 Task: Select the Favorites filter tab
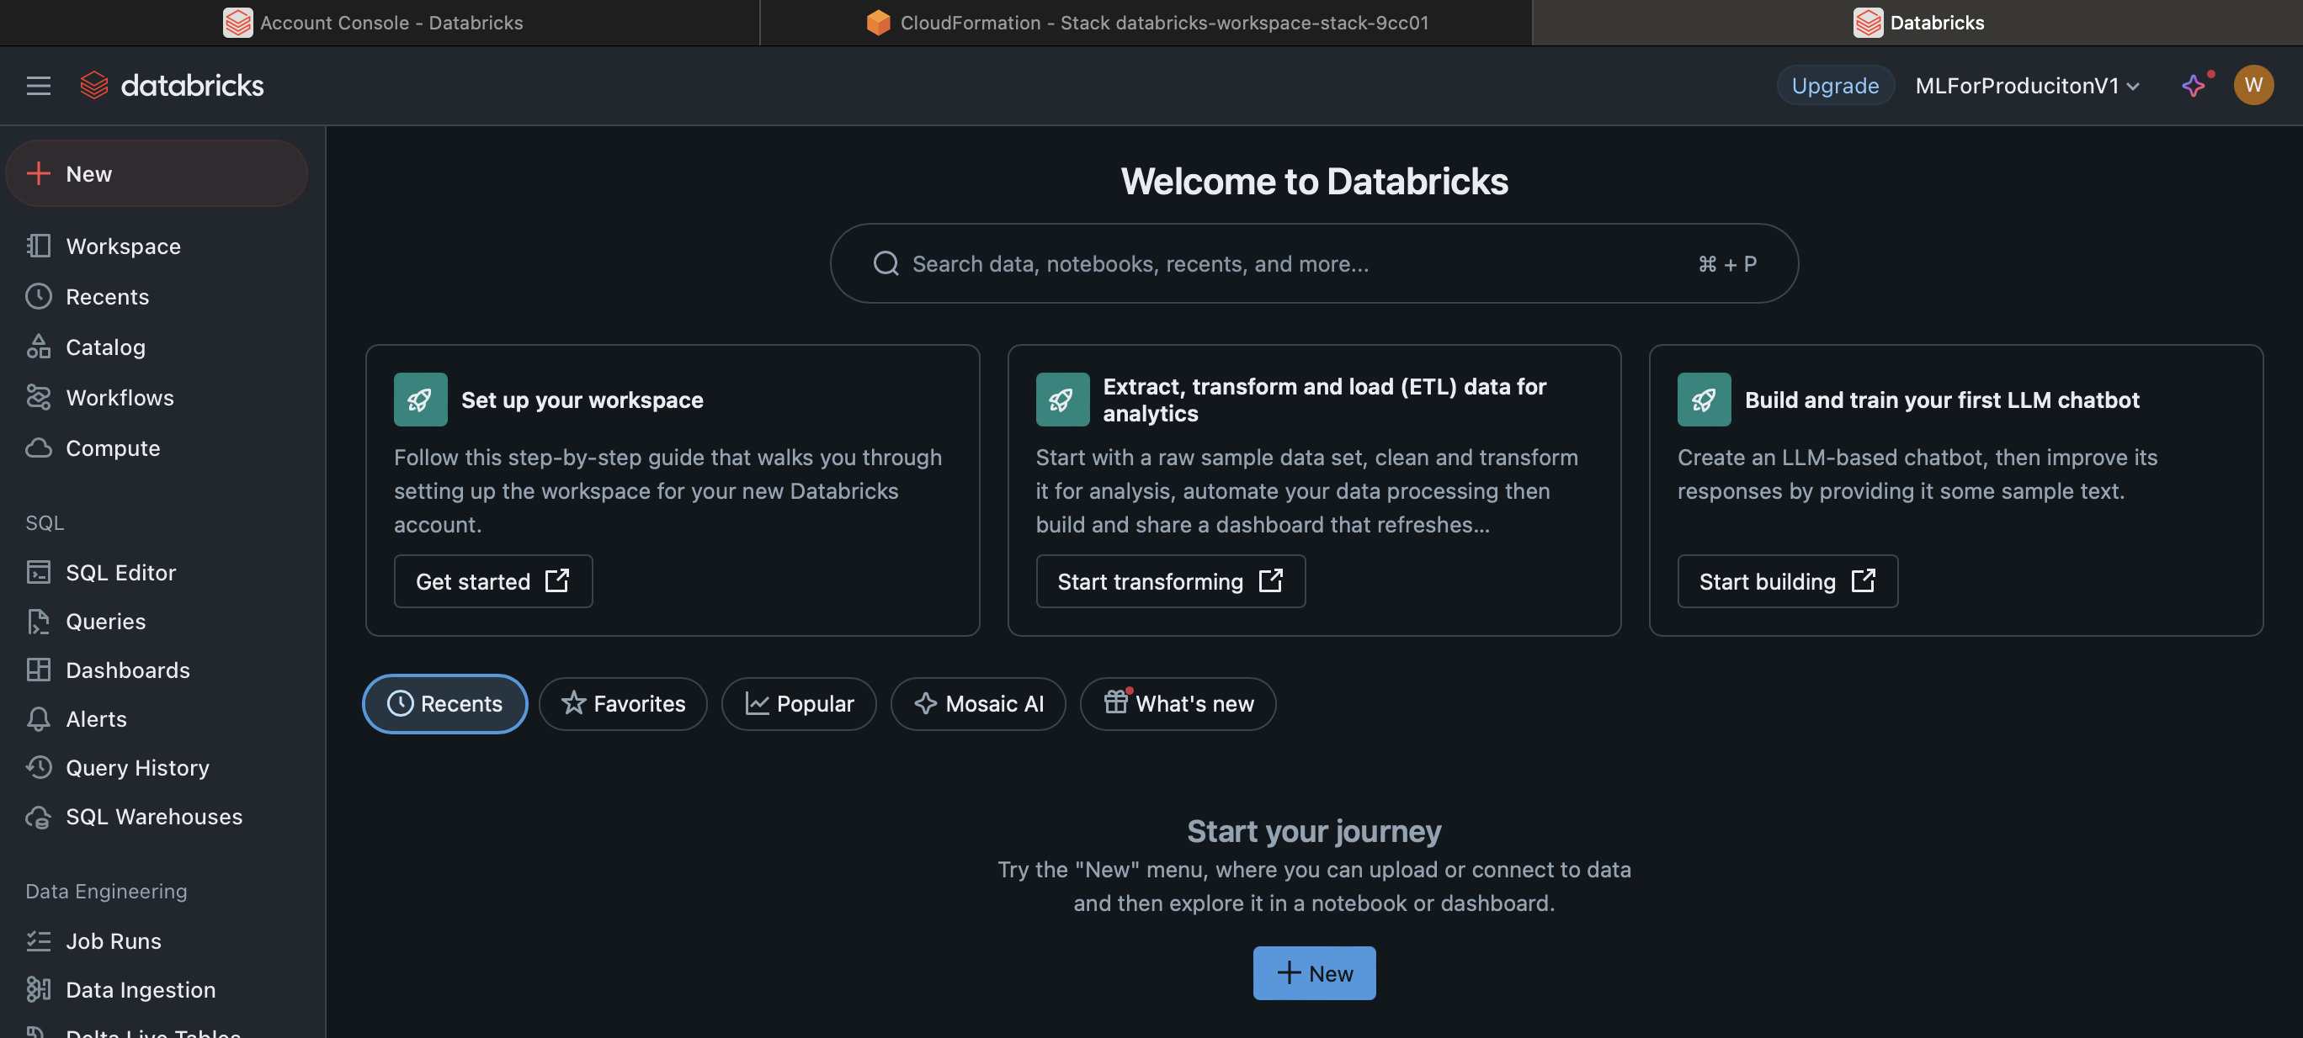(622, 704)
